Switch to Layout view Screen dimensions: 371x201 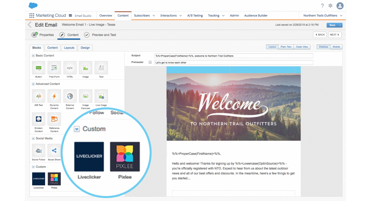pyautogui.click(x=272, y=47)
